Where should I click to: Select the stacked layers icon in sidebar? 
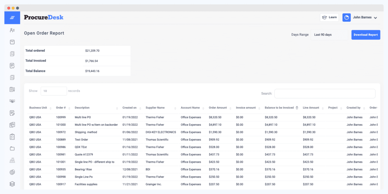click(12, 184)
